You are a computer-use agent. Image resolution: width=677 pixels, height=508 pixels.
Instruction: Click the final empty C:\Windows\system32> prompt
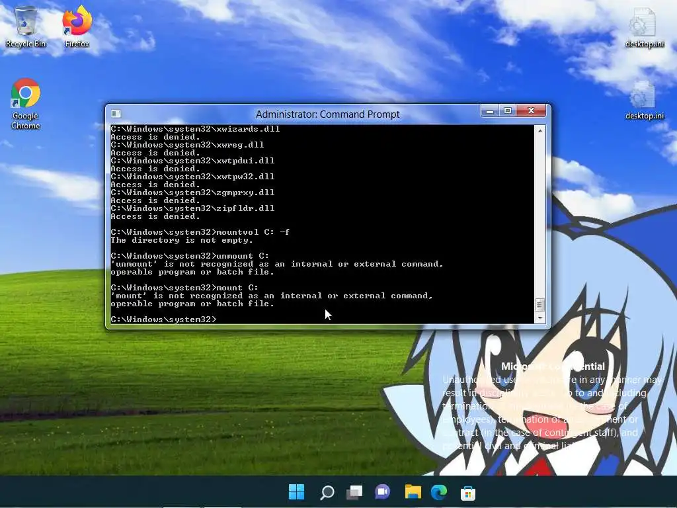(163, 319)
